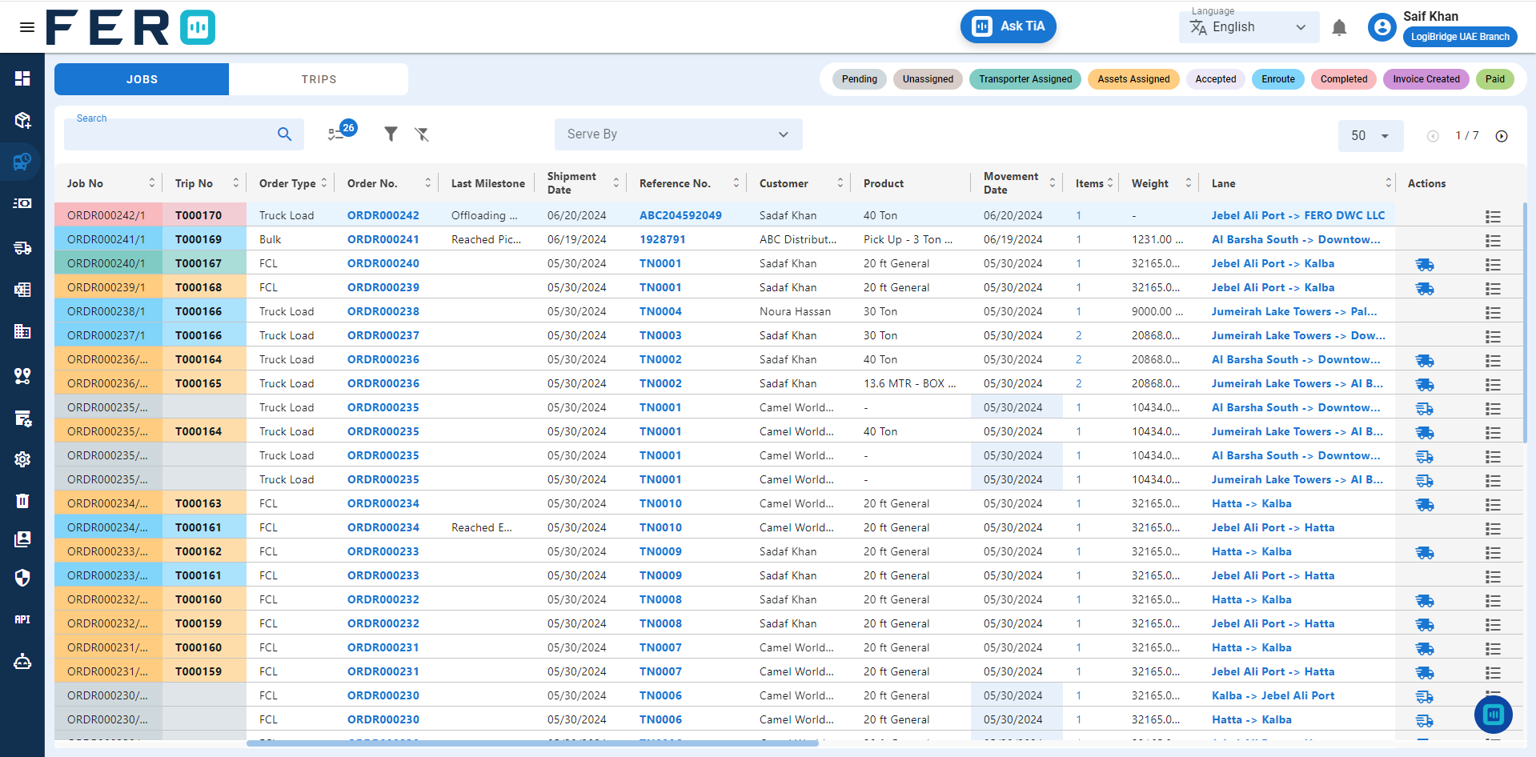Click the filter funnel icon

coord(391,134)
